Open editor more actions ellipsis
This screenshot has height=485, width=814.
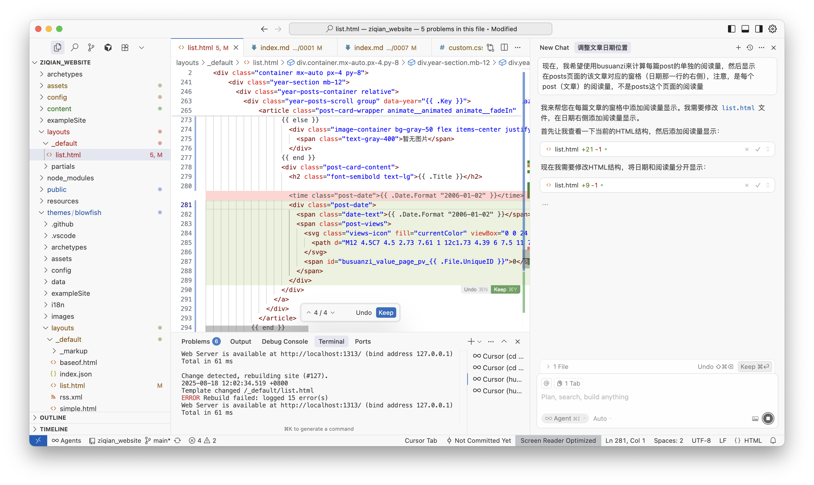(x=518, y=48)
